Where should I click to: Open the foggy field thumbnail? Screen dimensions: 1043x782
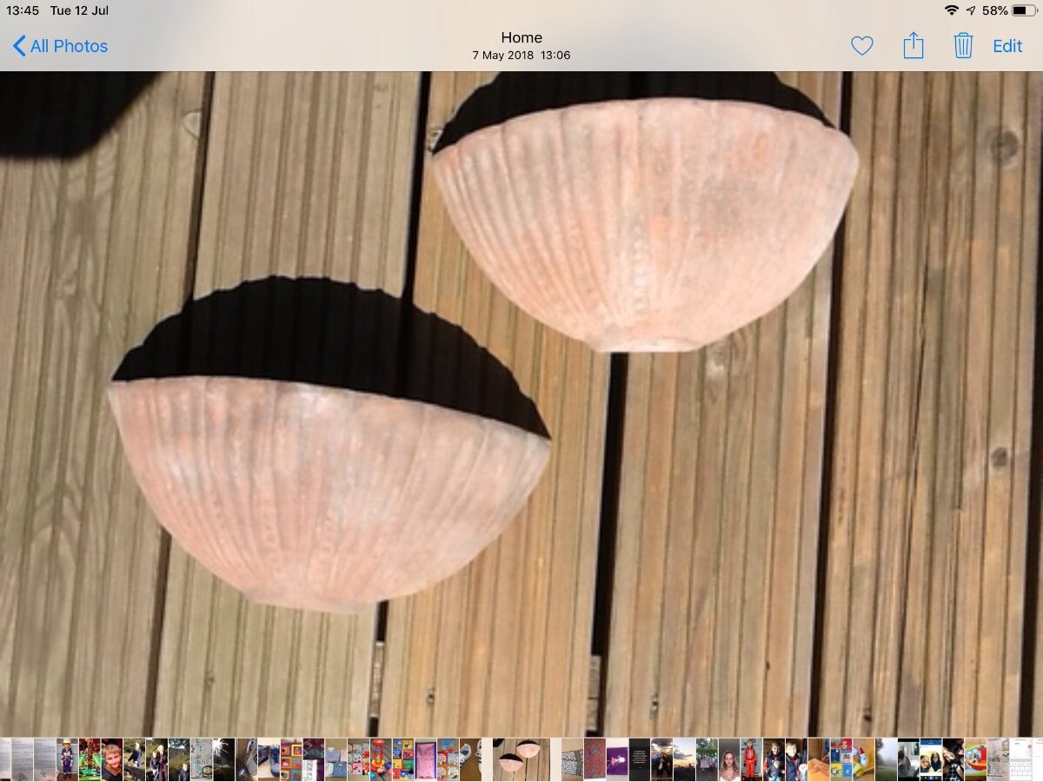tap(886, 759)
